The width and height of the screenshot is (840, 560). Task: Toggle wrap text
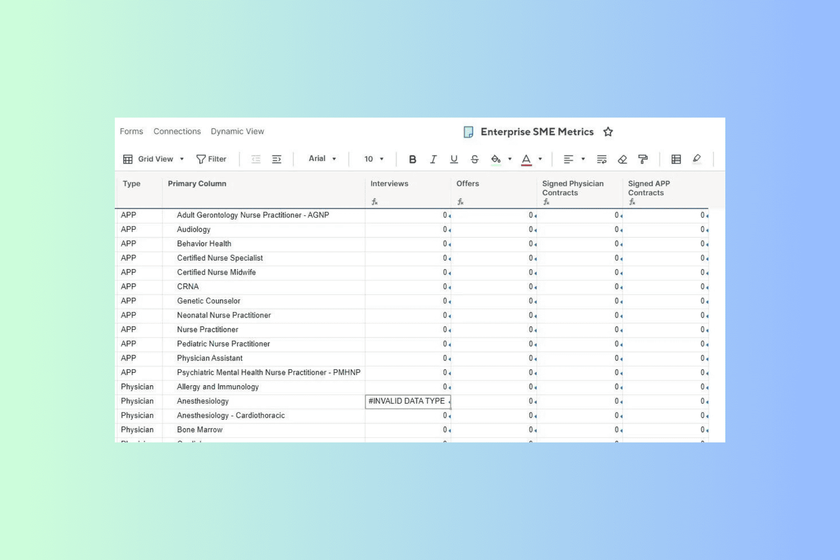click(602, 159)
